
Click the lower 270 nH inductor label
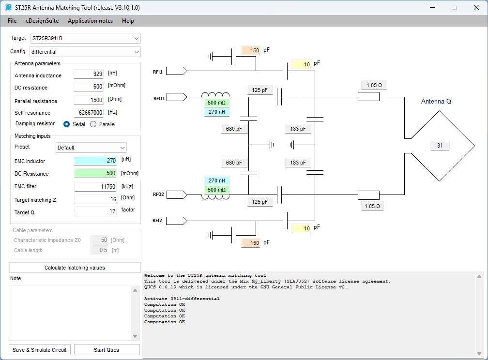[x=216, y=180]
